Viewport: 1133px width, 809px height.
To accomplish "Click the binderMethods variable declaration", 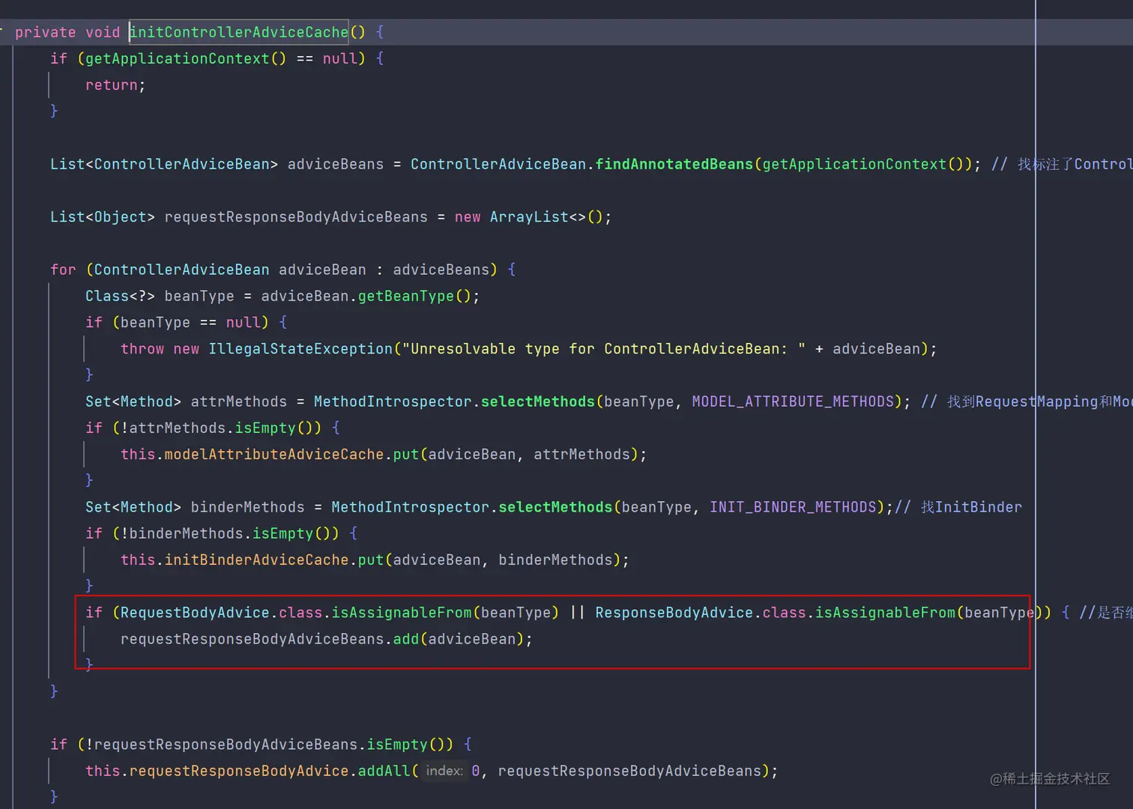I will [248, 507].
